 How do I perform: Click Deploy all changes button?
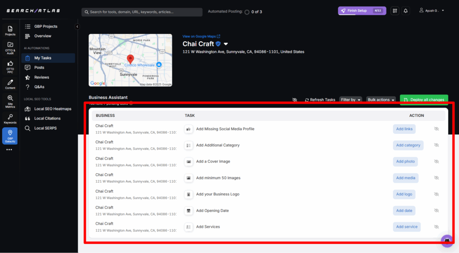[424, 100]
